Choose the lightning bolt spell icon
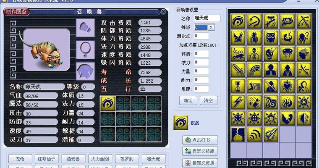 (x=238, y=102)
